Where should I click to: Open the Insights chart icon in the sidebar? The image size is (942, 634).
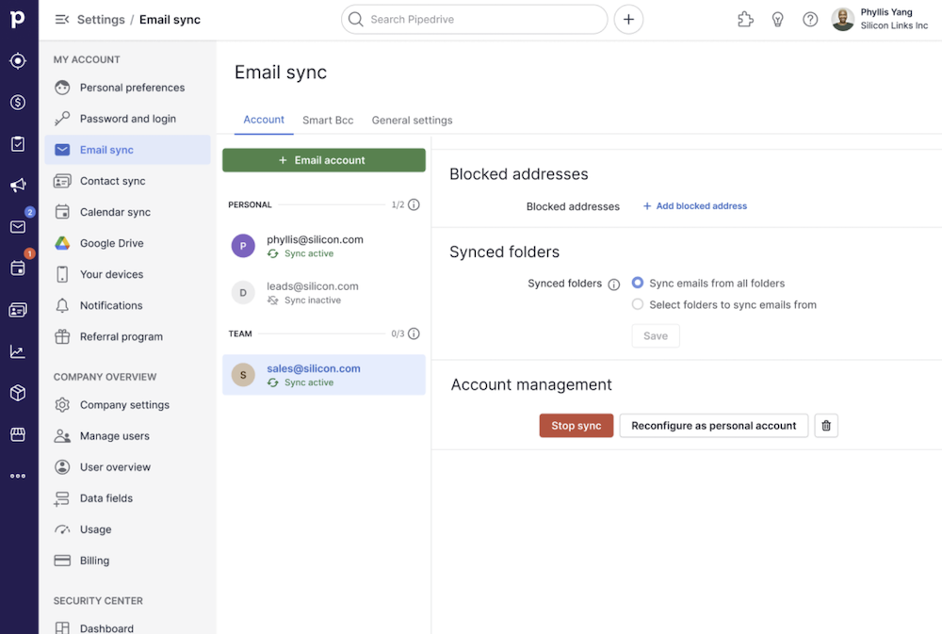click(18, 350)
